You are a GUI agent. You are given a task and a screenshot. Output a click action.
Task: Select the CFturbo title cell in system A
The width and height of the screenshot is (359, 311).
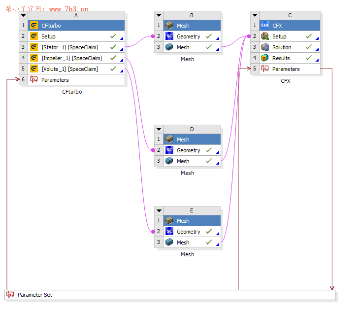(76, 26)
